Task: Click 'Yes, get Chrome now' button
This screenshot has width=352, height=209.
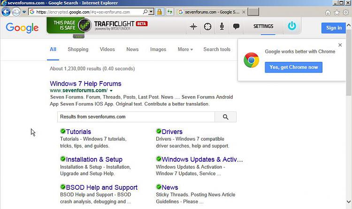Action: pos(293,67)
